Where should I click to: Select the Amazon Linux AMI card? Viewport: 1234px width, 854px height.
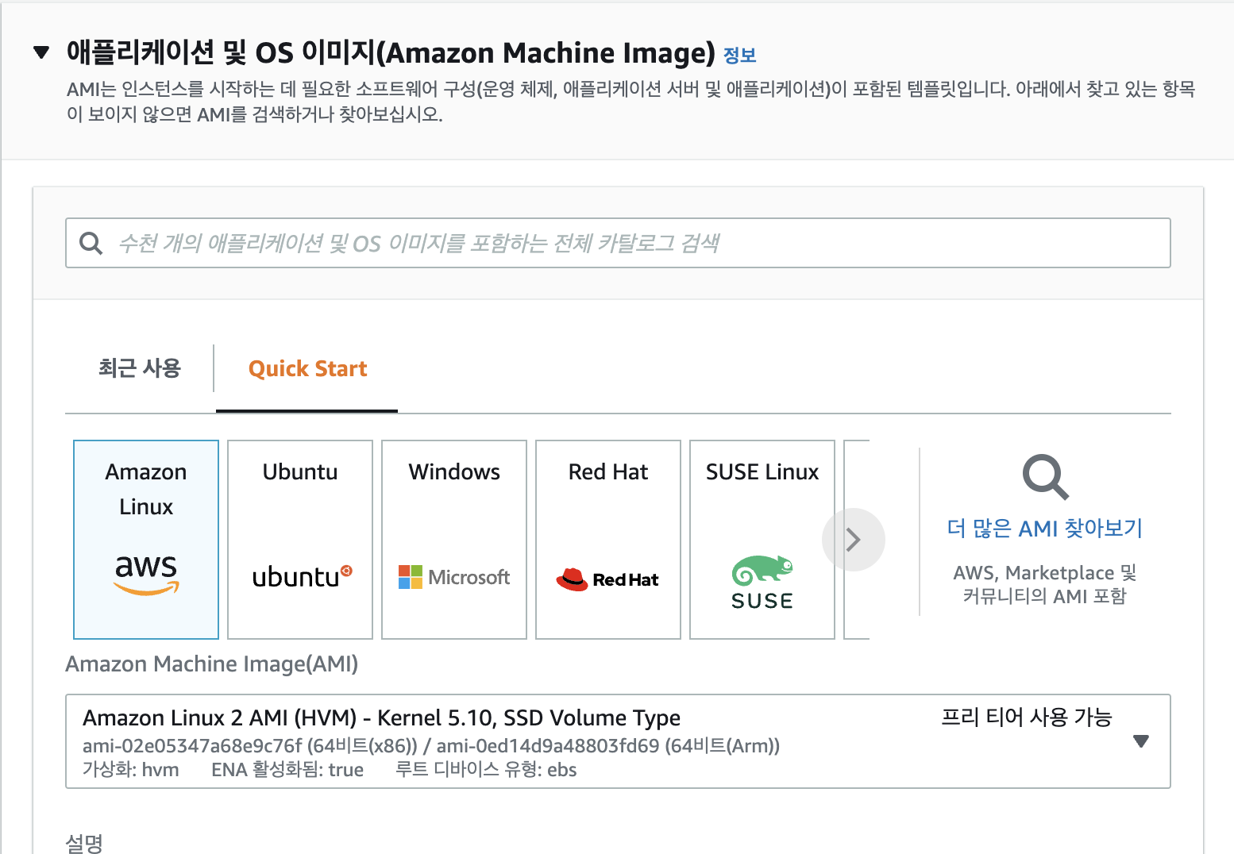(x=146, y=540)
